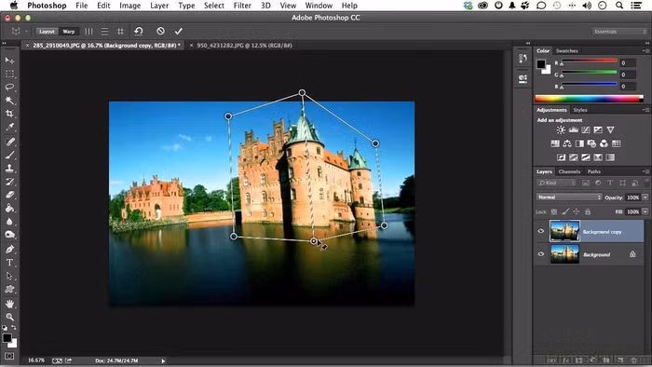Select the Magic Wand tool
Viewport: 652px width, 367px height.
(x=9, y=101)
